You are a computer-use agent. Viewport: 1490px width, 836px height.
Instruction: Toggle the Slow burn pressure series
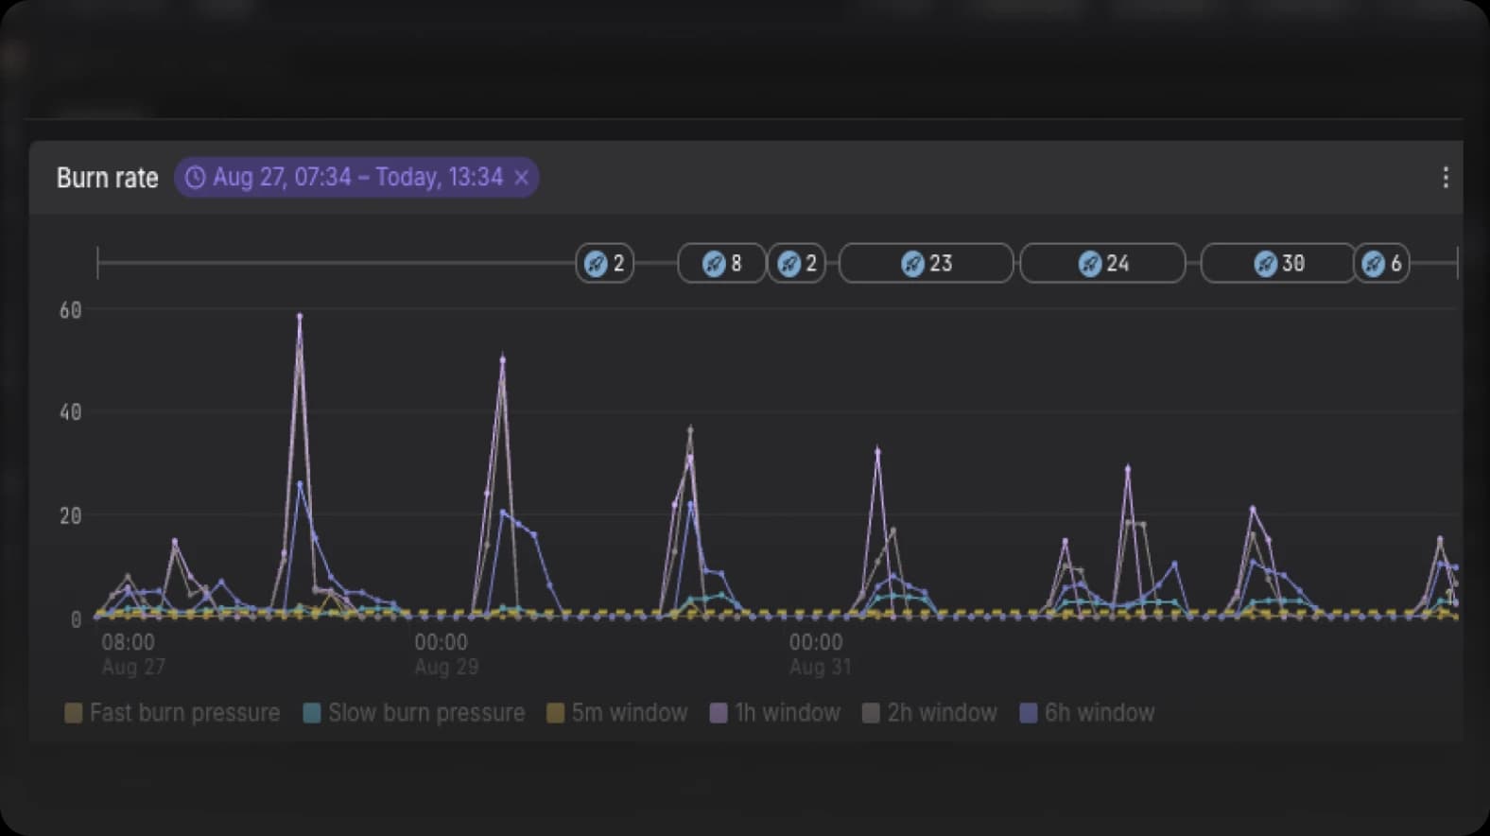(x=414, y=713)
